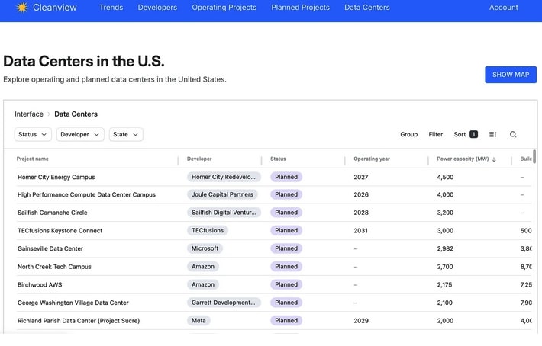Expand the Status filter dropdown
542x346 pixels.
(x=33, y=135)
